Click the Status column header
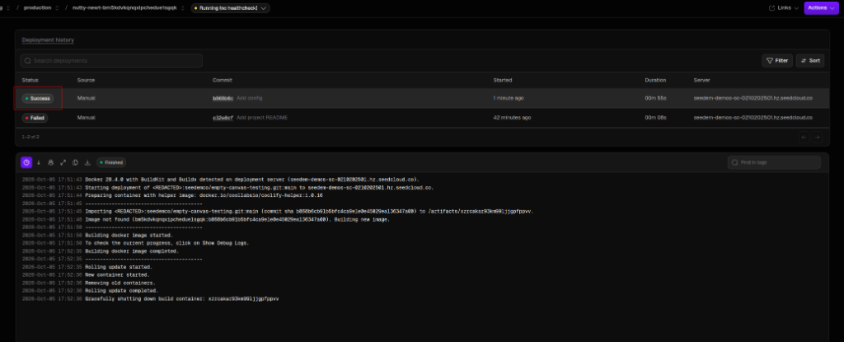This screenshot has width=844, height=342. point(29,80)
